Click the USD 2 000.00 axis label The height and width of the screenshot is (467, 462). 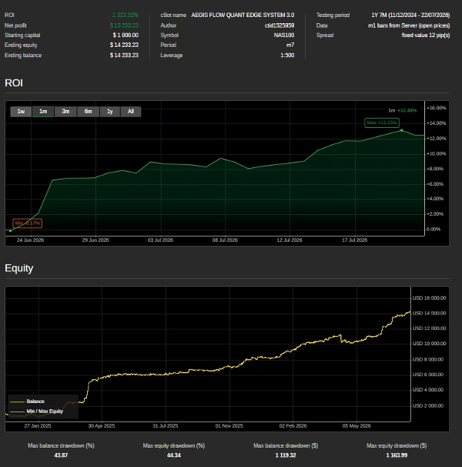pyautogui.click(x=428, y=405)
